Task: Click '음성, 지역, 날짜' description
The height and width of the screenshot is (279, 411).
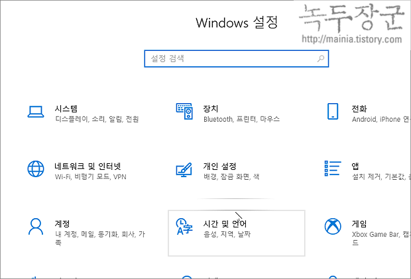Action: click(227, 234)
